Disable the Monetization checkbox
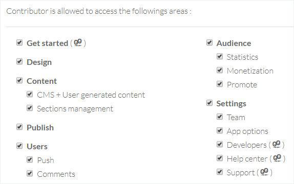This screenshot has height=184, width=294. coord(220,70)
